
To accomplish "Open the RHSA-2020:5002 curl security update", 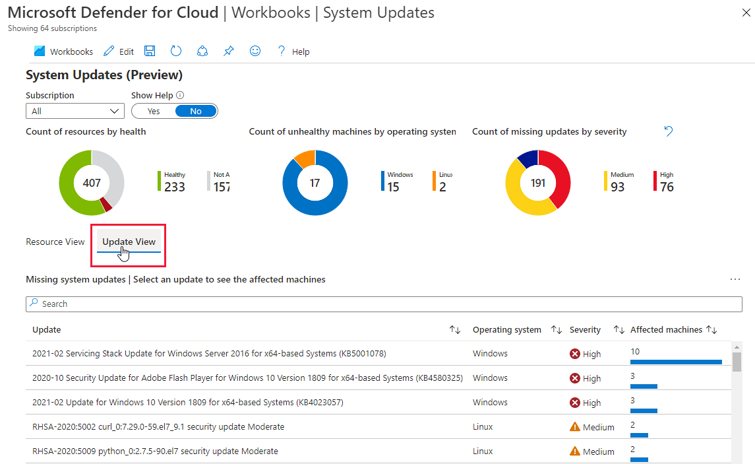I will [x=159, y=427].
